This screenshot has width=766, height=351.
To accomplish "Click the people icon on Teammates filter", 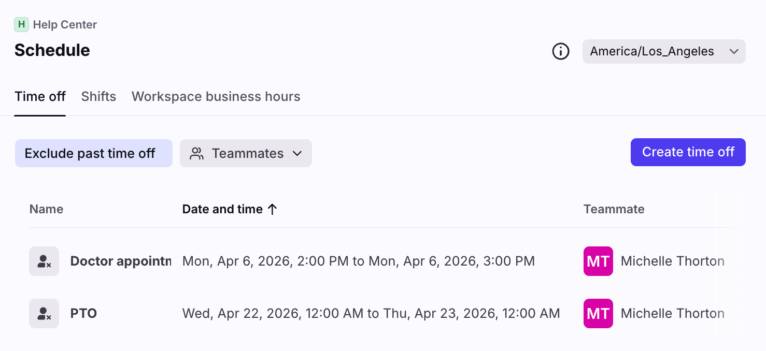I will click(196, 153).
